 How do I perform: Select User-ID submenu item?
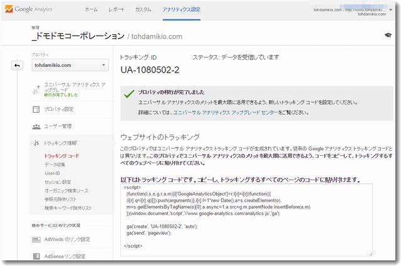[x=52, y=173]
